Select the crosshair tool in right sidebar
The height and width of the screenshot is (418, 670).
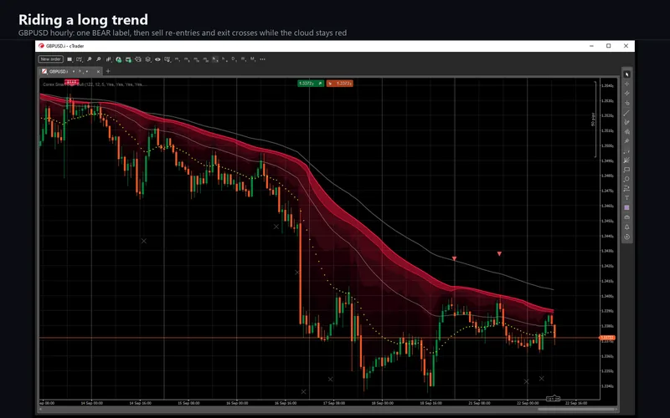click(626, 84)
